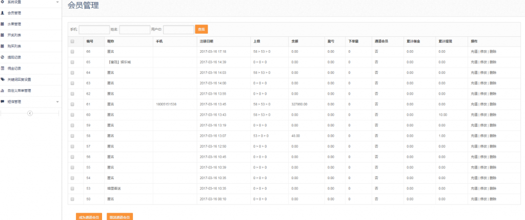Click the grid icon next to 水果管理
This screenshot has height=220, width=525.
[3, 24]
